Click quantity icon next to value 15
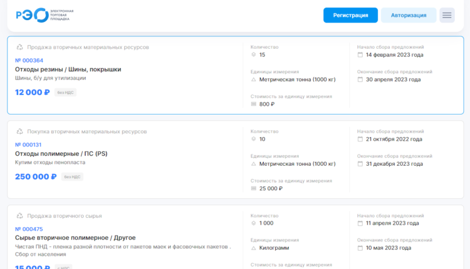This screenshot has width=470, height=269. [x=254, y=54]
